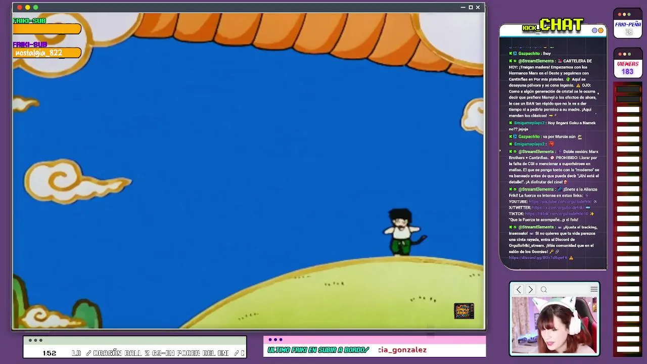This screenshot has height=364, width=647.
Task: Click the magnifier search icon above webcam
Action: click(x=544, y=290)
